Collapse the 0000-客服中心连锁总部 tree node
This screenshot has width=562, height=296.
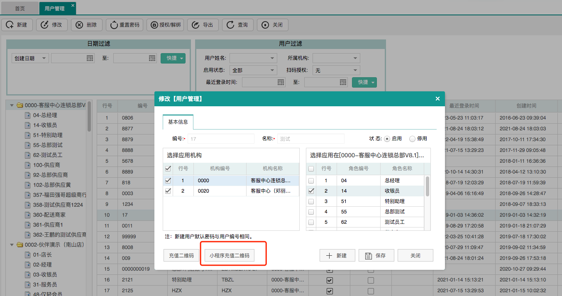pyautogui.click(x=12, y=105)
